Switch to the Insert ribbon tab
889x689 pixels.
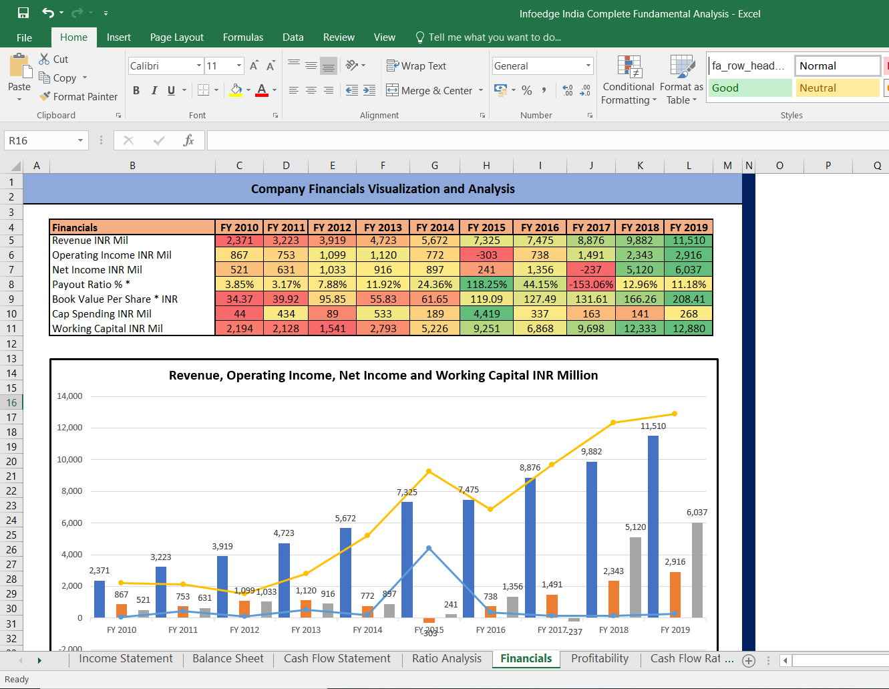119,37
